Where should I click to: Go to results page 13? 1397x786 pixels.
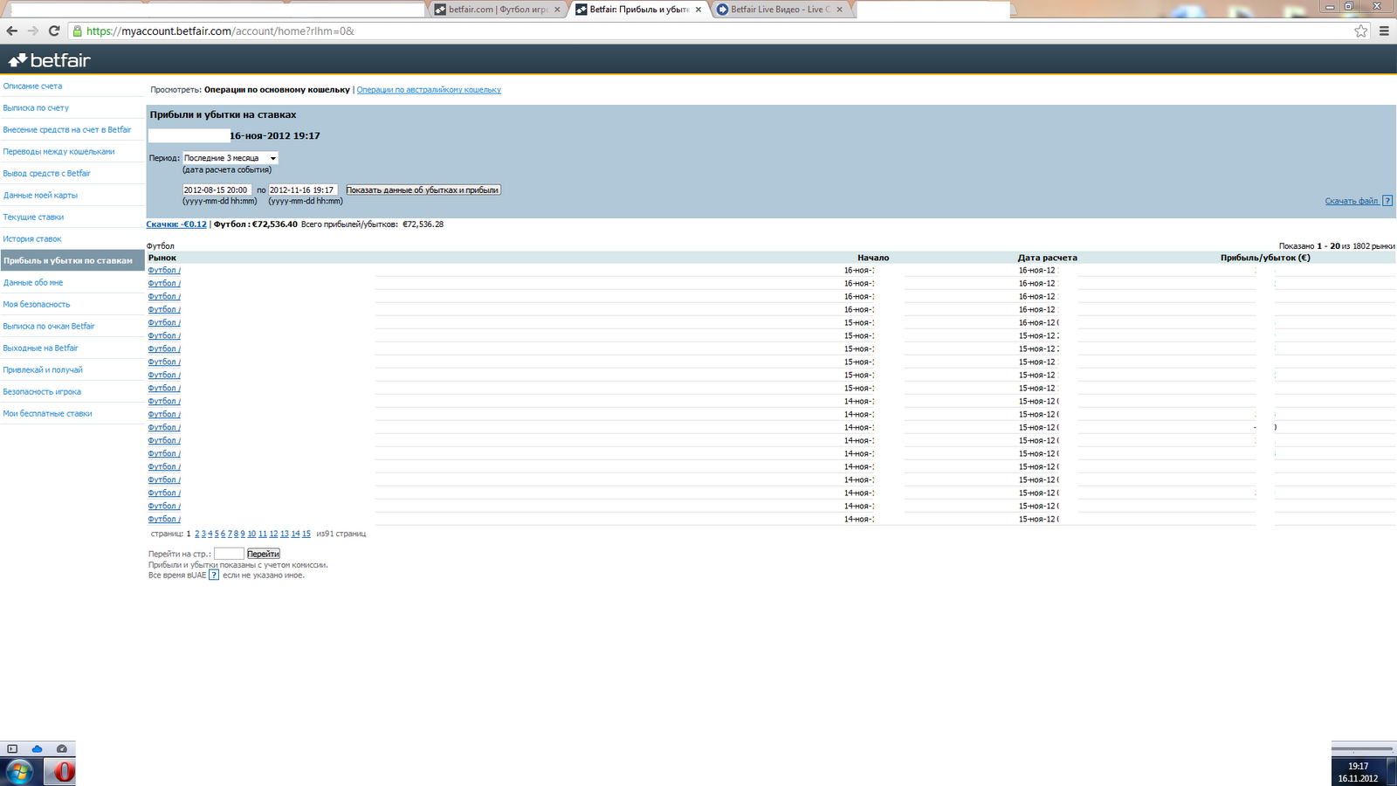click(x=285, y=534)
